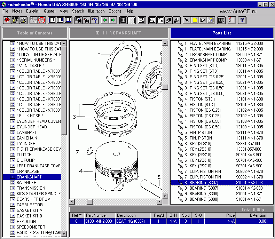This screenshot has width=275, height=239.
Task: Click table of contents scroll-up arrow
Action: click(64, 43)
